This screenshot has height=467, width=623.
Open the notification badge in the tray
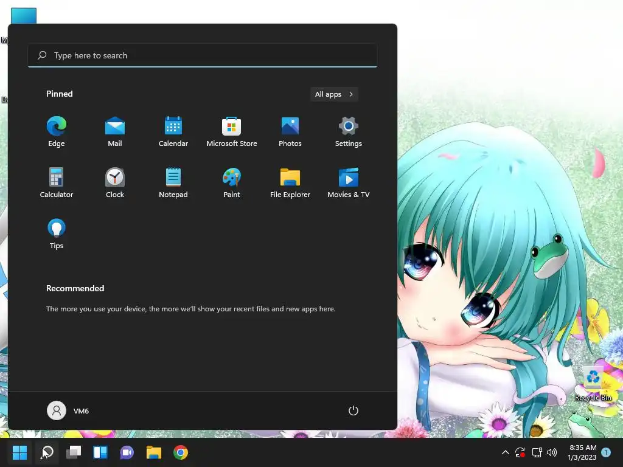606,452
